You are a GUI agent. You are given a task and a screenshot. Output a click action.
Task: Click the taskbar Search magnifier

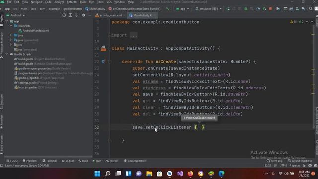(x=108, y=174)
